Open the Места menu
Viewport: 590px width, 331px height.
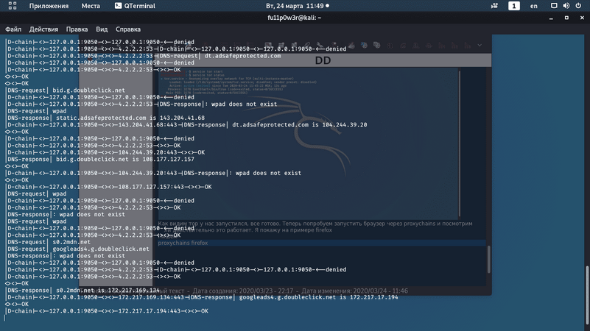[x=91, y=6]
